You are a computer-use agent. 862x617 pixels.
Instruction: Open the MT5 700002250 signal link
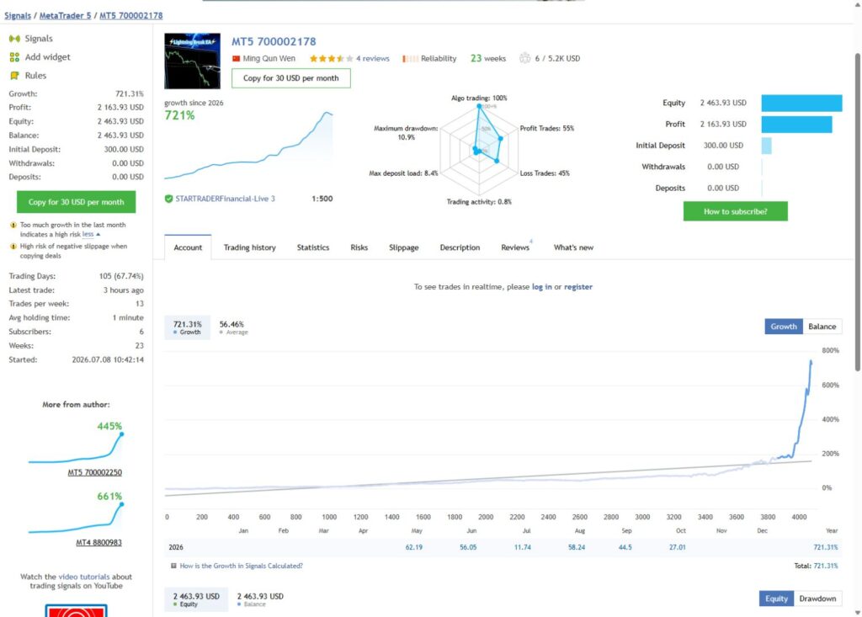[x=94, y=472]
